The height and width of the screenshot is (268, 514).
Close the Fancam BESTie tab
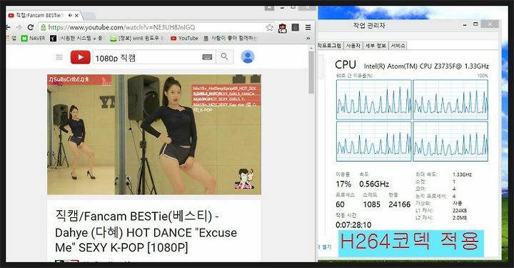(76, 16)
